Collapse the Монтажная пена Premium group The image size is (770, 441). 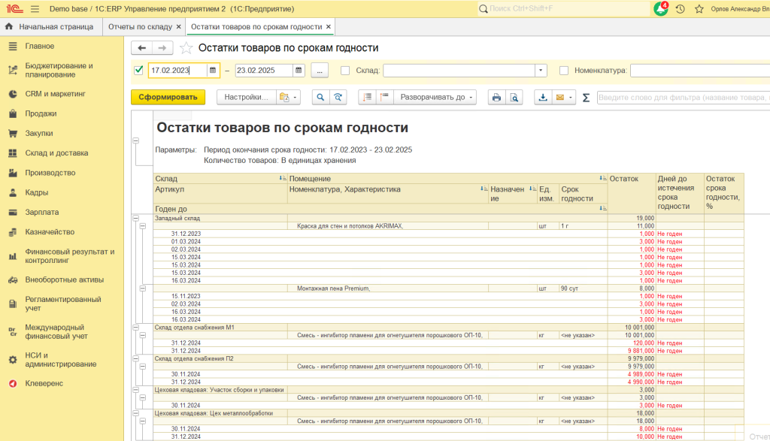pyautogui.click(x=143, y=288)
